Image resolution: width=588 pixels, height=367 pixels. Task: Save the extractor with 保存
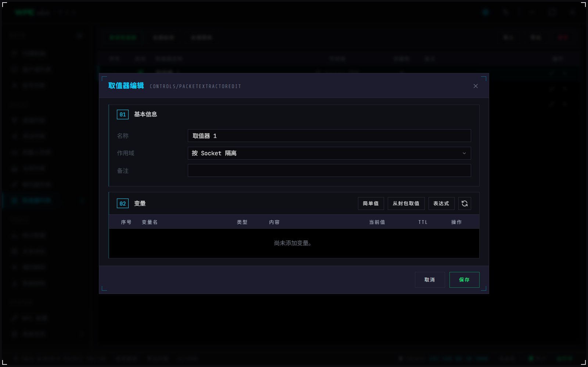coord(464,280)
